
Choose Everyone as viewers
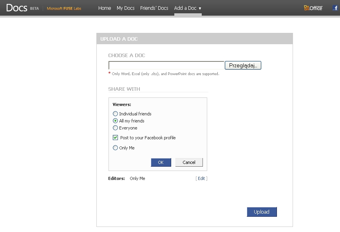pyautogui.click(x=115, y=128)
